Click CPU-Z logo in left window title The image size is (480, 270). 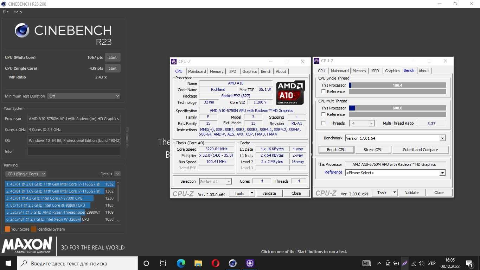174,62
